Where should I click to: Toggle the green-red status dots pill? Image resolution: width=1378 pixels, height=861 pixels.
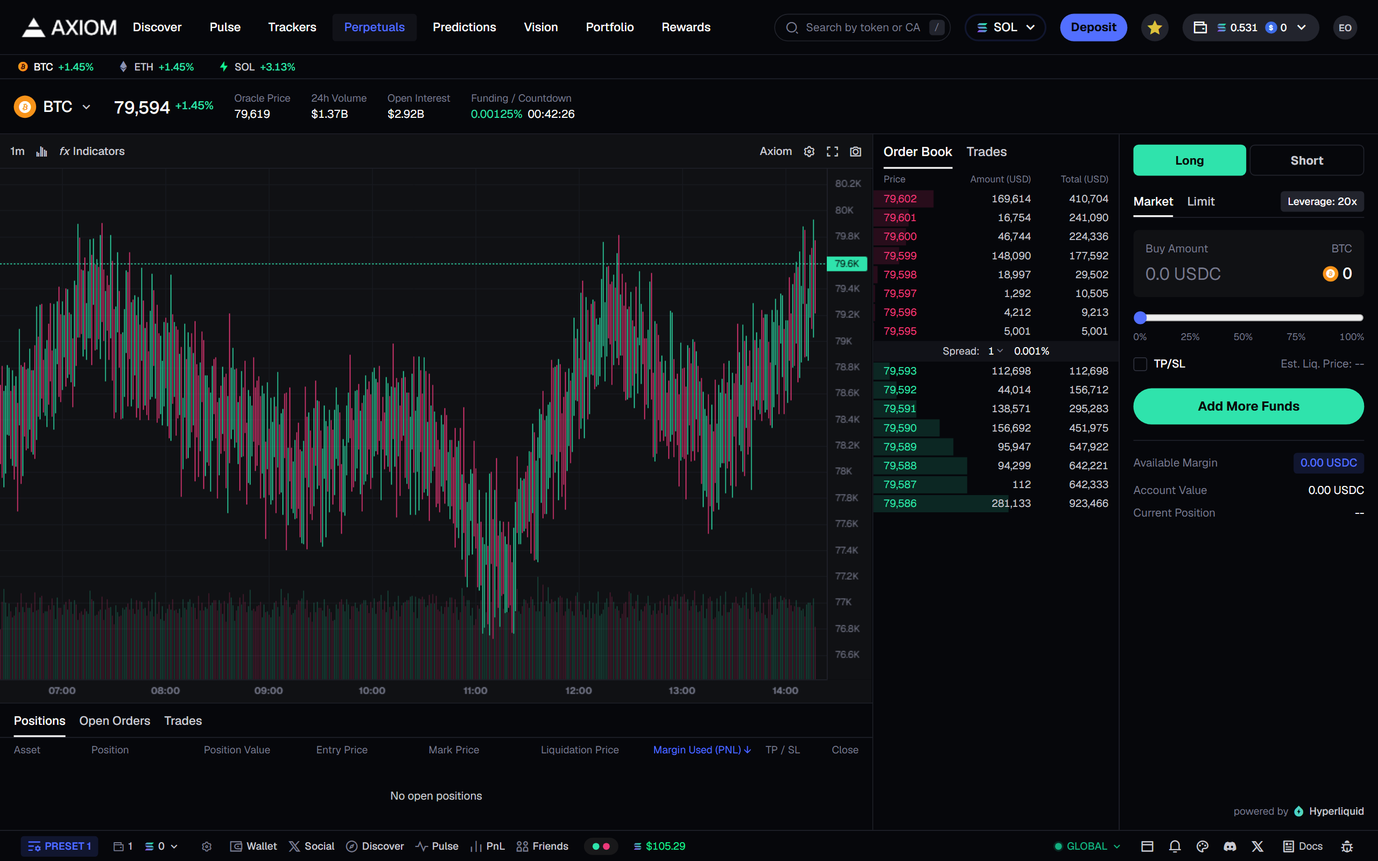point(601,846)
